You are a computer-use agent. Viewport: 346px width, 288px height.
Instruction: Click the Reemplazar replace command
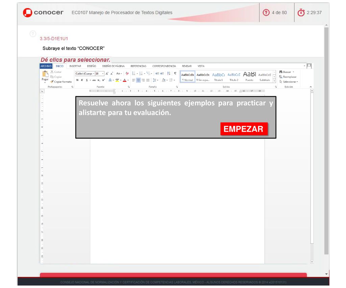(288, 77)
